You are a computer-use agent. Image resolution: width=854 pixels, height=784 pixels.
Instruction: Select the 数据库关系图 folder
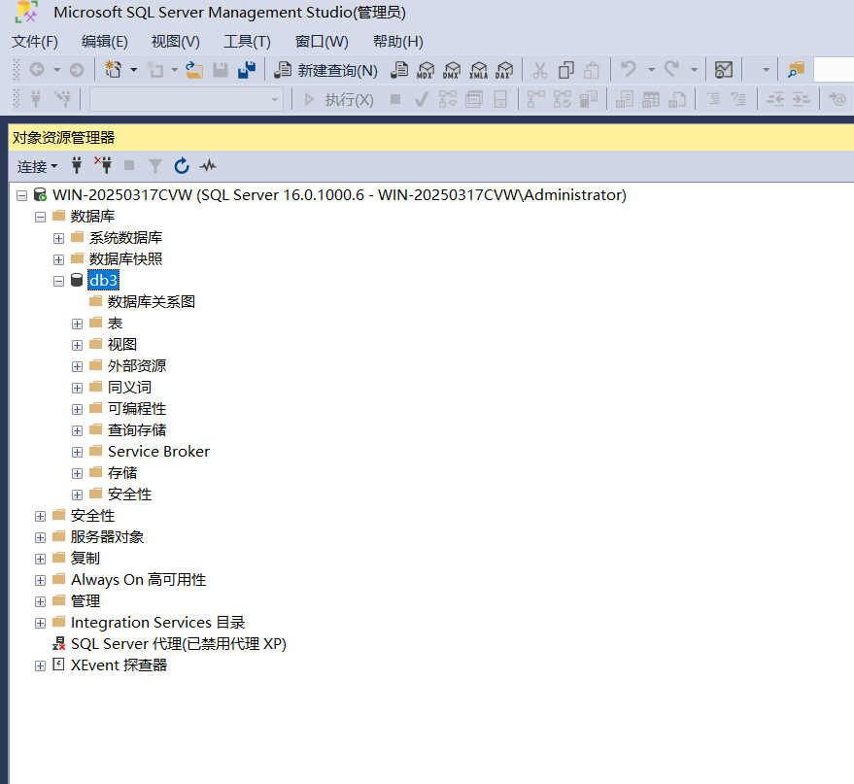pyautogui.click(x=152, y=301)
